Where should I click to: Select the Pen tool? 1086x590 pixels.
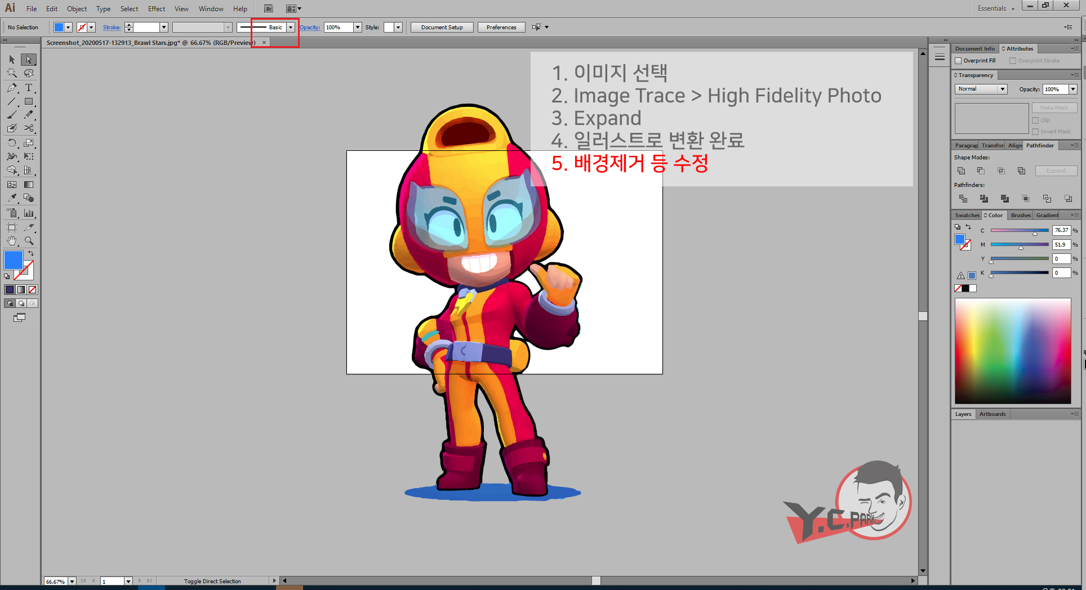[12, 88]
